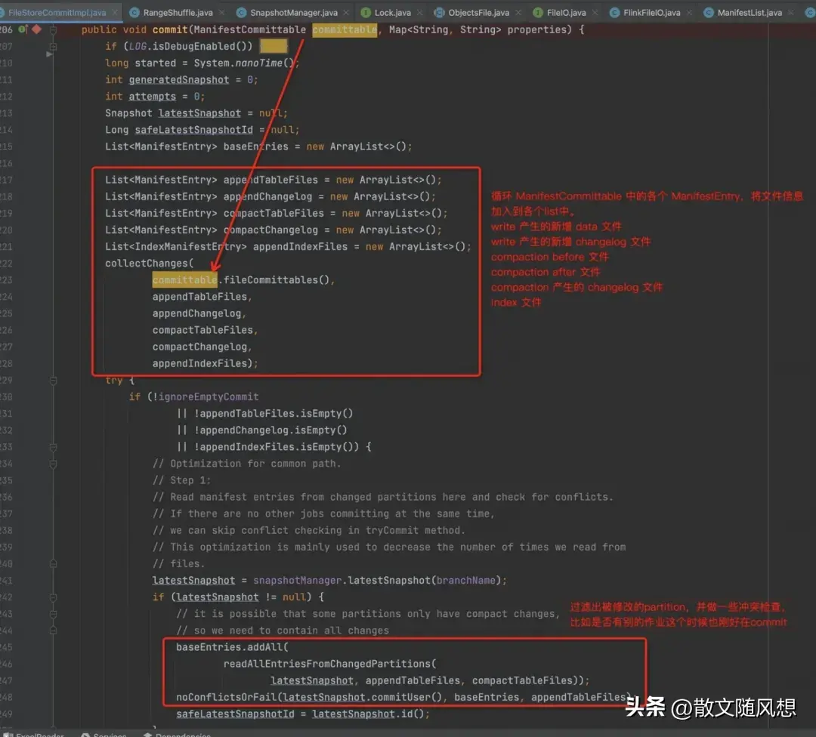The width and height of the screenshot is (816, 737).
Task: Click the highlighted 'committable' parameter in the commit signature
Action: (x=345, y=29)
